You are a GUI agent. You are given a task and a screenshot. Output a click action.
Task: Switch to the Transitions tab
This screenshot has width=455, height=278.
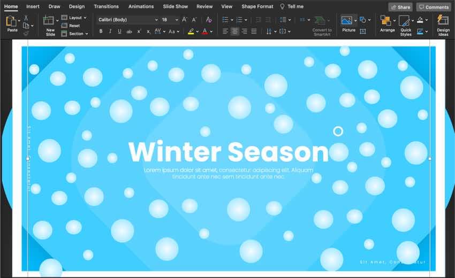point(106,6)
